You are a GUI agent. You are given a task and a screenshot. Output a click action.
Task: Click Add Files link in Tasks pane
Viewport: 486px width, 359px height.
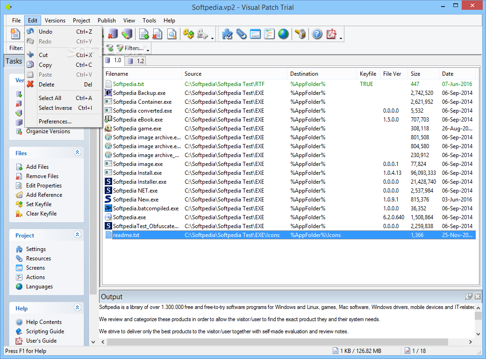click(x=37, y=167)
